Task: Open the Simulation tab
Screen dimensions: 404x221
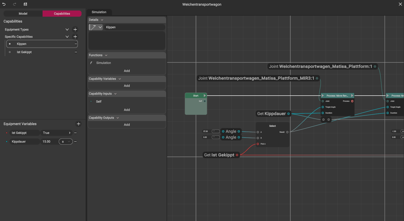Action: pyautogui.click(x=99, y=12)
